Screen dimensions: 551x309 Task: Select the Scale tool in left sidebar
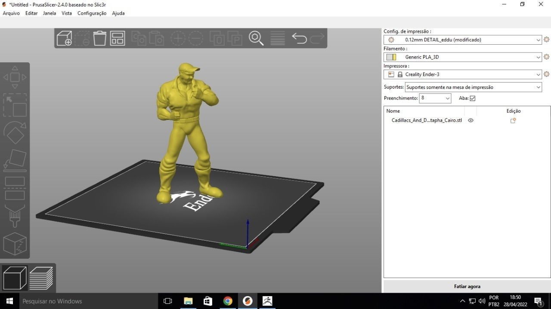coord(15,105)
